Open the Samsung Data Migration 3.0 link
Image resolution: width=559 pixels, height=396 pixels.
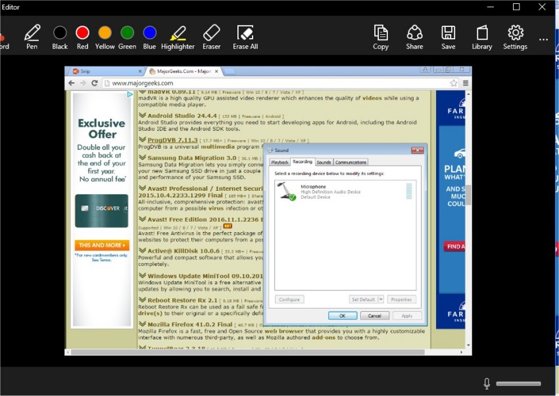(x=192, y=157)
